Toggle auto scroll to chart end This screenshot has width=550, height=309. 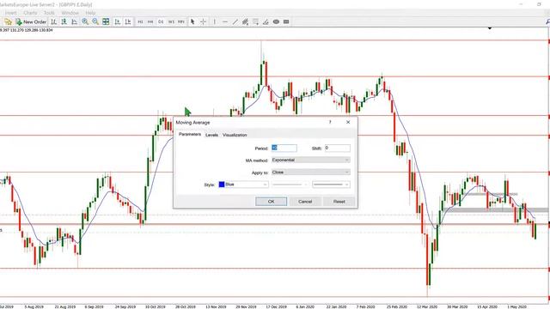point(118,21)
